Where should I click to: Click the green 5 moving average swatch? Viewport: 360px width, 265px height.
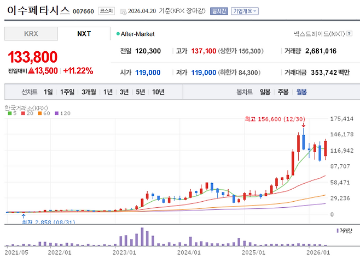[x=9, y=113]
